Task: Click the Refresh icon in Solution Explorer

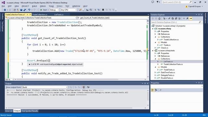Action: [x=173, y=19]
